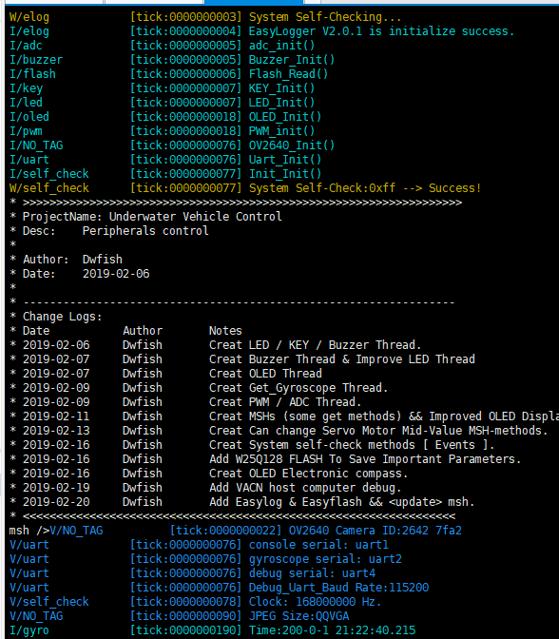Click the '[tick:0000000004]' timestamp
Viewport: 559px width, 639px height.
click(185, 31)
